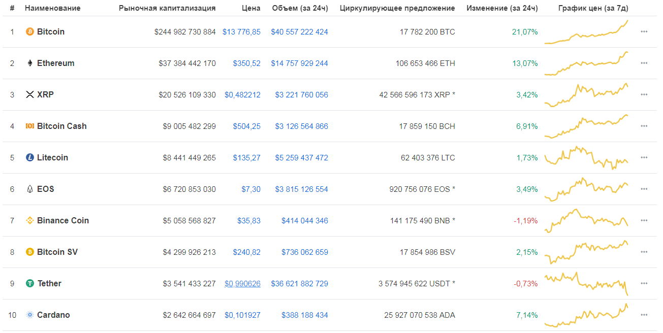Click the XRP logo icon
This screenshot has height=333, width=663.
[x=30, y=94]
